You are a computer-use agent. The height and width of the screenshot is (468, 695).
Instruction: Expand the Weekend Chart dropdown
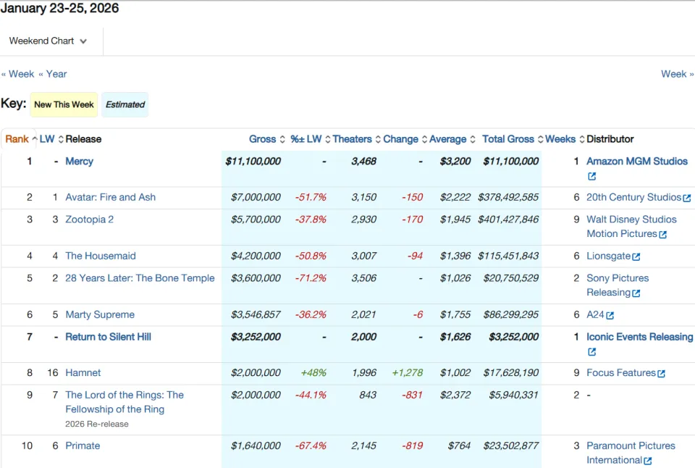tap(48, 41)
